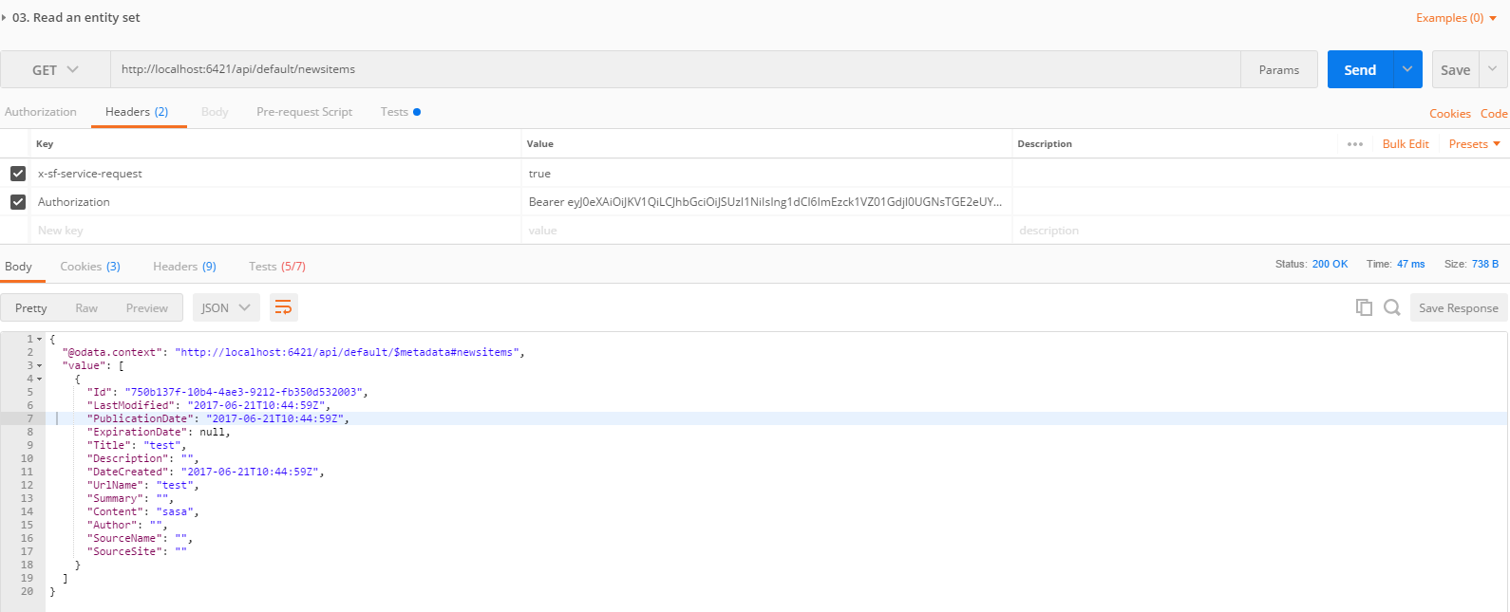The width and height of the screenshot is (1510, 612).
Task: Open the Examples (0) dropdown
Action: [1456, 18]
